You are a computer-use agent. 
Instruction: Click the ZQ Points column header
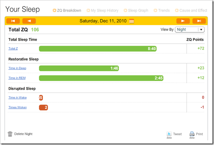[195, 39]
